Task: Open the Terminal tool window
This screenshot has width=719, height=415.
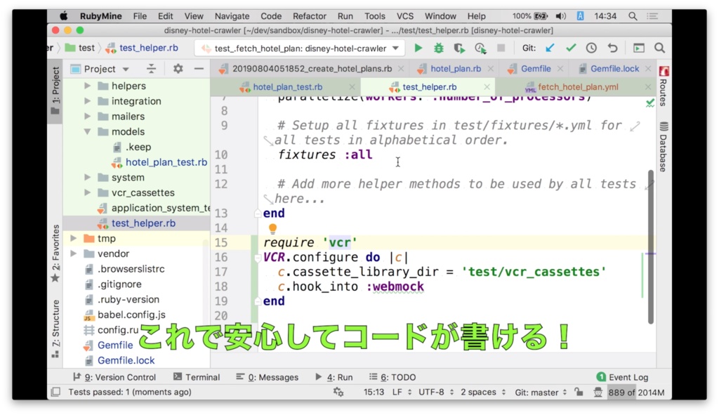Action: [202, 376]
